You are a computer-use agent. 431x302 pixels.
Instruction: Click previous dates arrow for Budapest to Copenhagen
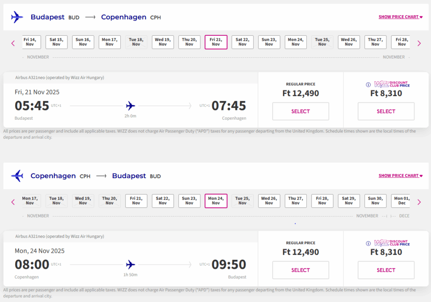13,43
